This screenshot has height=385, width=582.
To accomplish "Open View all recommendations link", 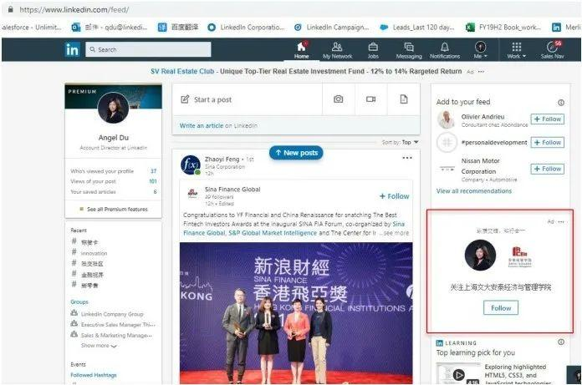I will [x=474, y=191].
